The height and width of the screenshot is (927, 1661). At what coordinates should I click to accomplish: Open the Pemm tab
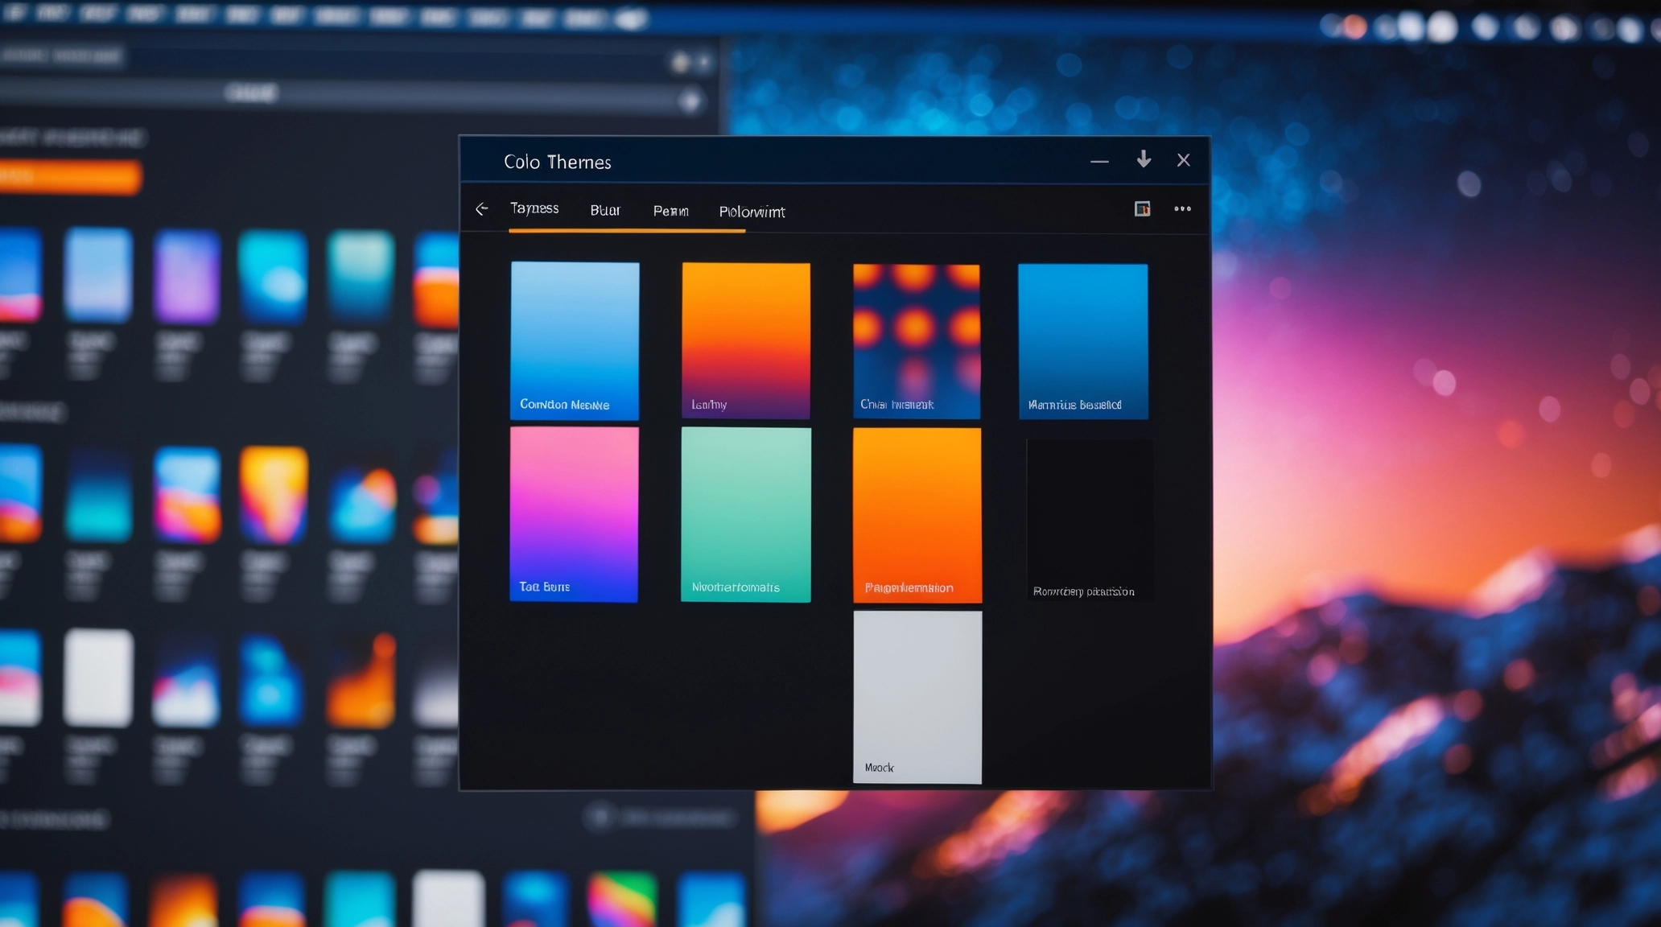[x=670, y=211]
